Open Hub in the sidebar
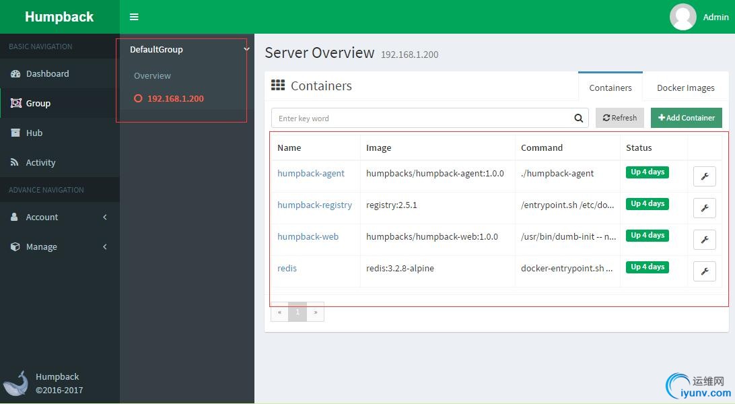The height and width of the screenshot is (404, 735). pyautogui.click(x=59, y=133)
